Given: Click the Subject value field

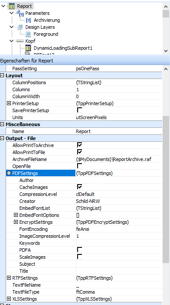Looking at the screenshot, I should 119,264.
